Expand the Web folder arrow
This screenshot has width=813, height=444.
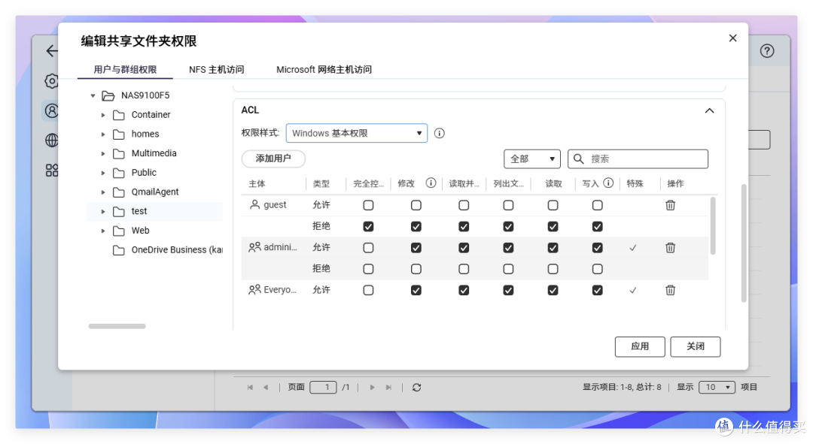(102, 231)
